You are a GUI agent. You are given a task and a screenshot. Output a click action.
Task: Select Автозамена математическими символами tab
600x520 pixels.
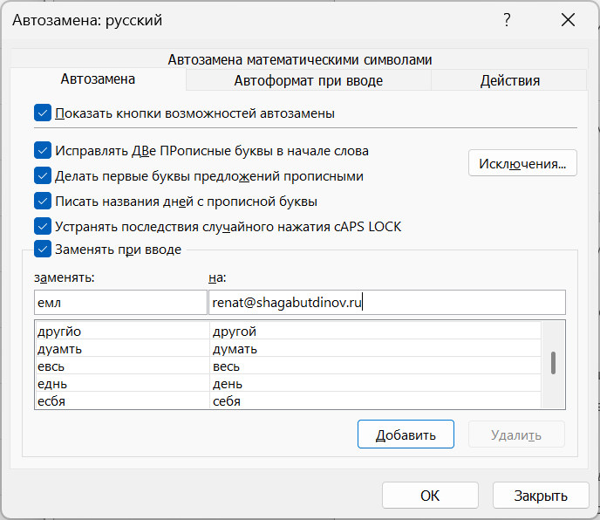299,59
